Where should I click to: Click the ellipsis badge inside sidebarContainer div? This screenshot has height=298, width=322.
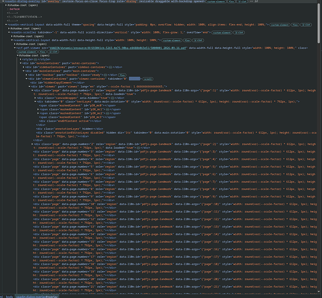110,67
